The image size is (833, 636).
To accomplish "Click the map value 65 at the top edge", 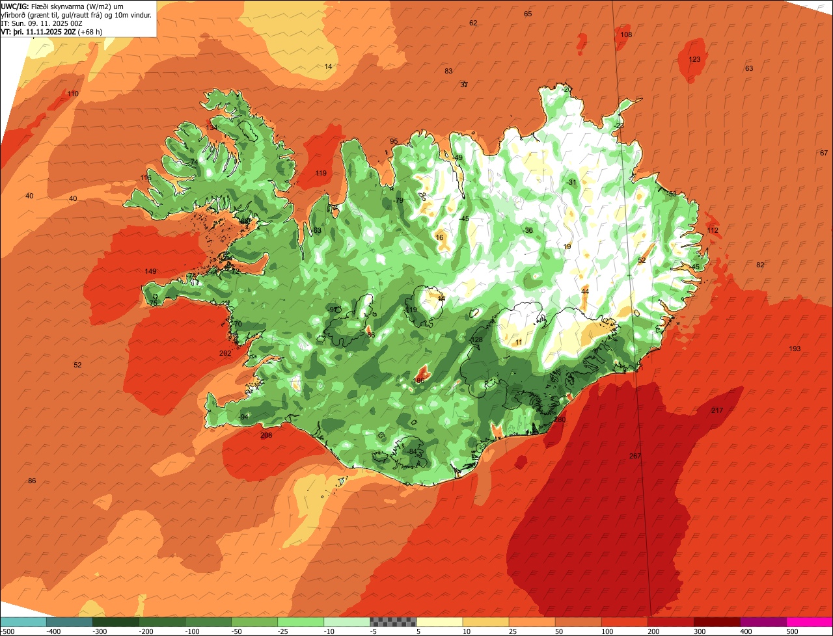I will 528,14.
